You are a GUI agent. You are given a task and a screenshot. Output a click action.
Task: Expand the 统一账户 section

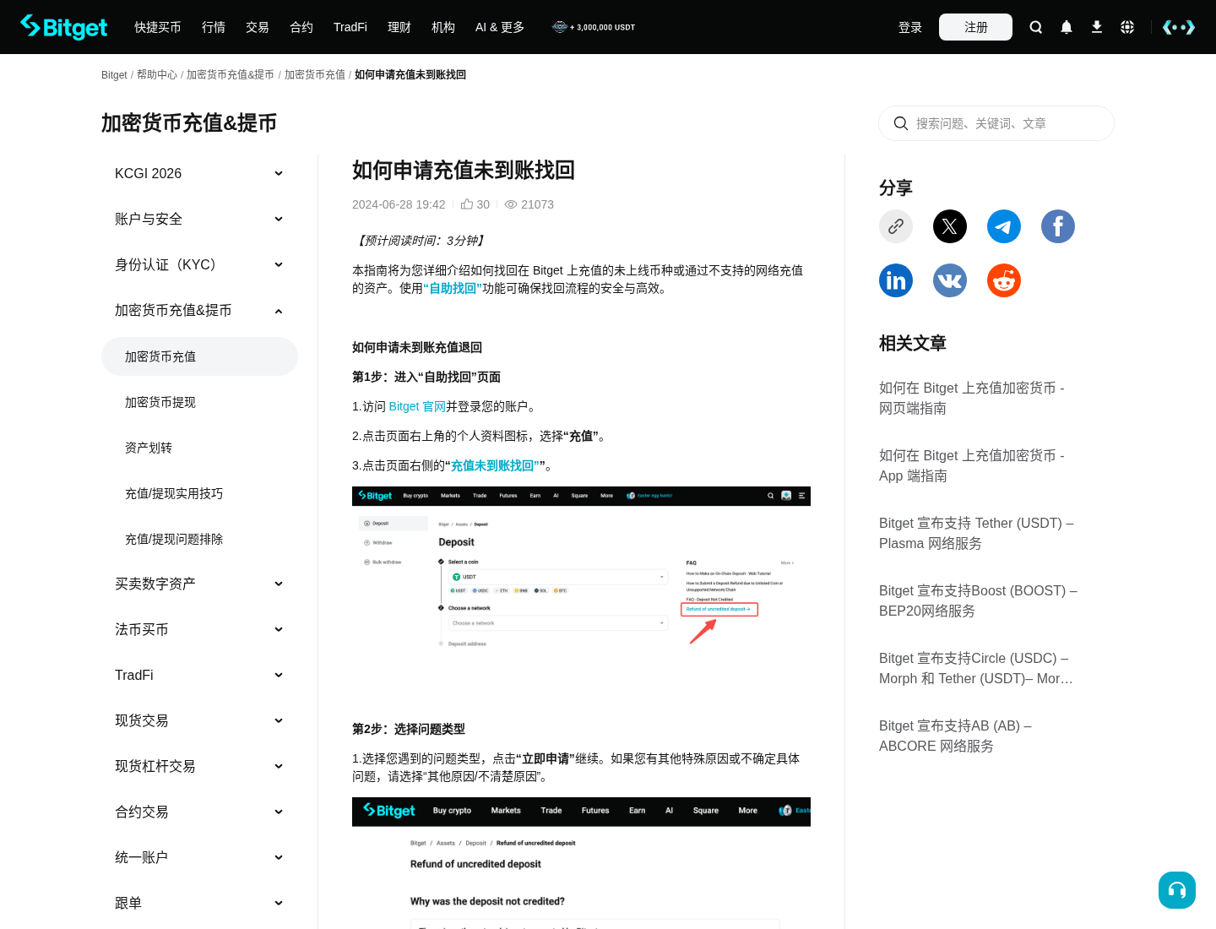(199, 857)
